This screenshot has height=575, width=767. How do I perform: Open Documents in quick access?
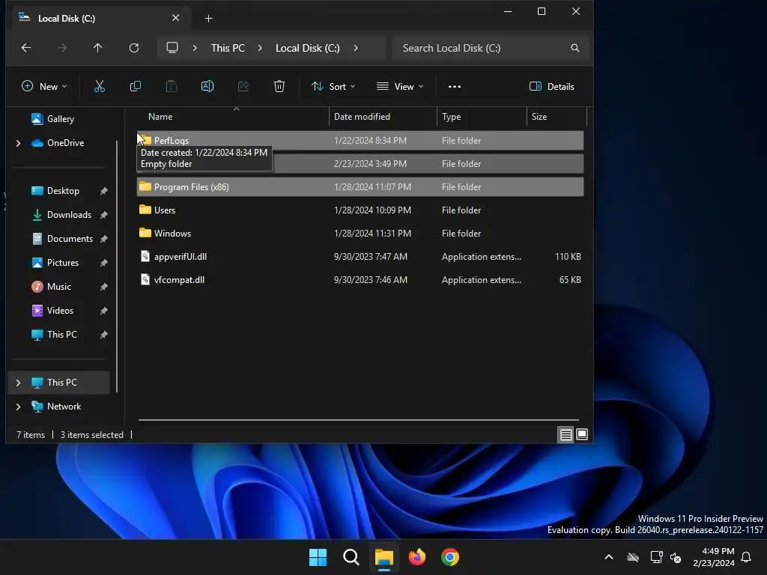(x=70, y=239)
